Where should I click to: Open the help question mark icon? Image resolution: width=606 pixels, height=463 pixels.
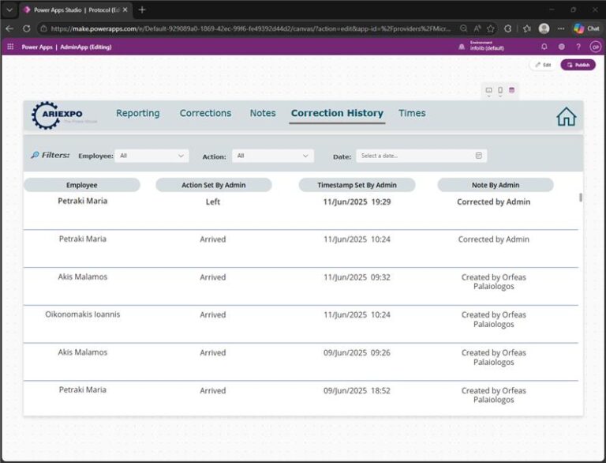[x=578, y=47]
